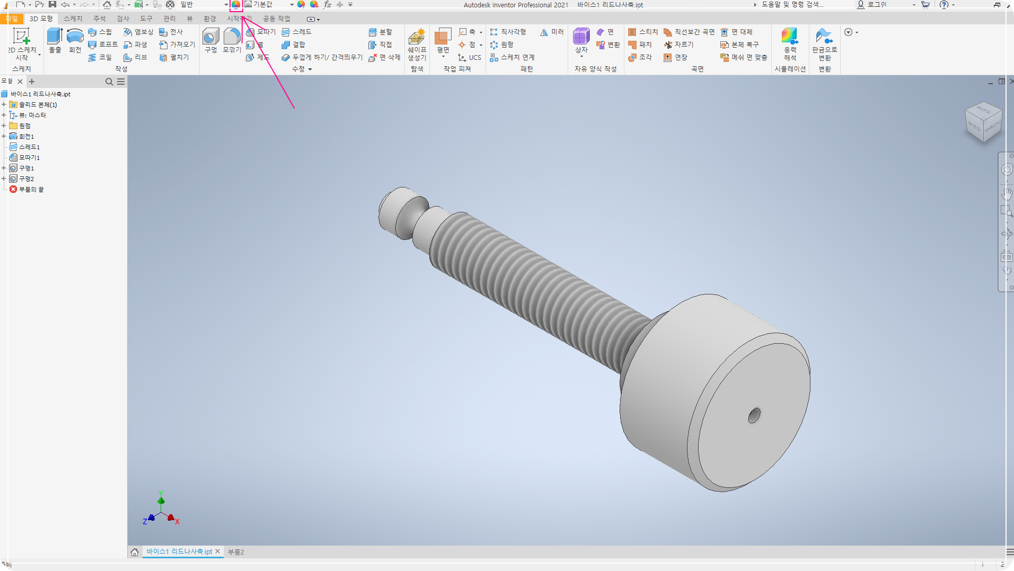
Task: Click the Import (가져오기) tool
Action: tap(177, 44)
